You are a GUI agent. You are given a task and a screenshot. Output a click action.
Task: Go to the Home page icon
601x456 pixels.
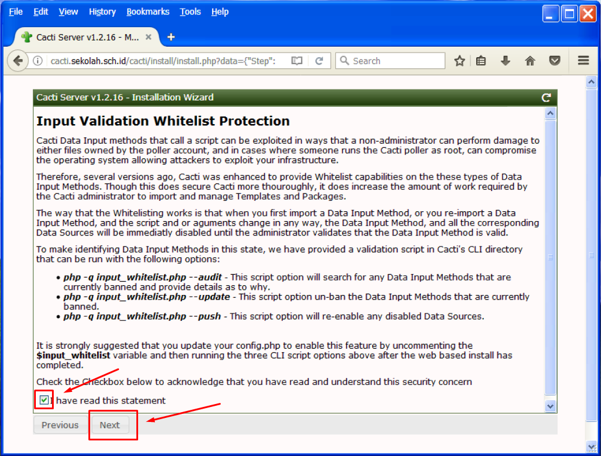pyautogui.click(x=530, y=61)
